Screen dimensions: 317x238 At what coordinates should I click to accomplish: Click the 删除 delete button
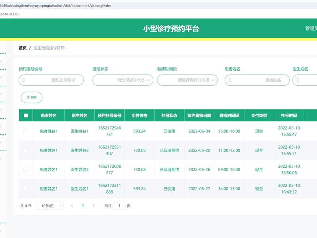32,97
